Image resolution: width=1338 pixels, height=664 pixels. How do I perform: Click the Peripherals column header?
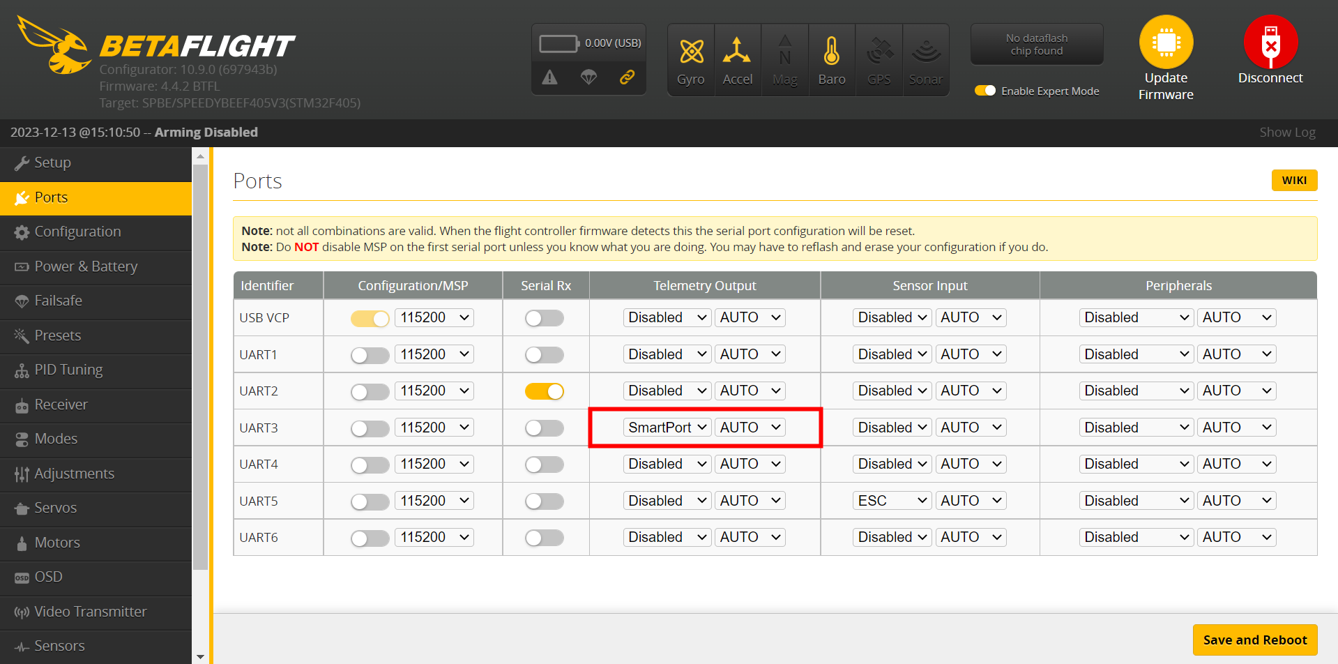click(1178, 286)
